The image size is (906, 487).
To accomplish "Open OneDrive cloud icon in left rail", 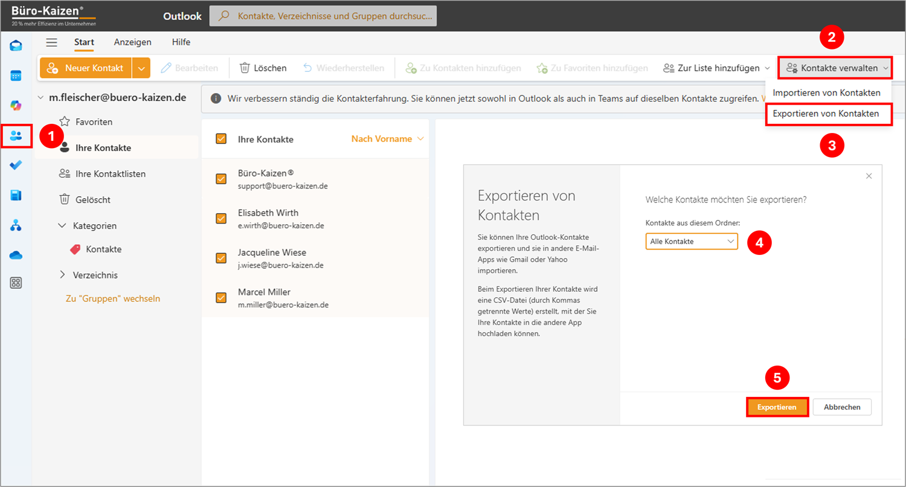I will [x=16, y=255].
